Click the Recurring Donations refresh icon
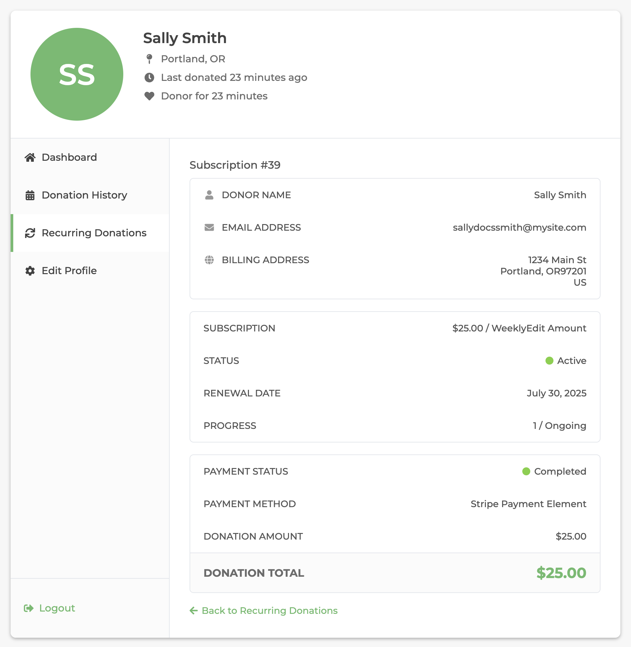 30,233
